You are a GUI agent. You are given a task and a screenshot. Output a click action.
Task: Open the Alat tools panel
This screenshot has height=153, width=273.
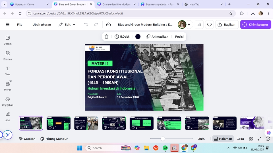tap(8, 116)
